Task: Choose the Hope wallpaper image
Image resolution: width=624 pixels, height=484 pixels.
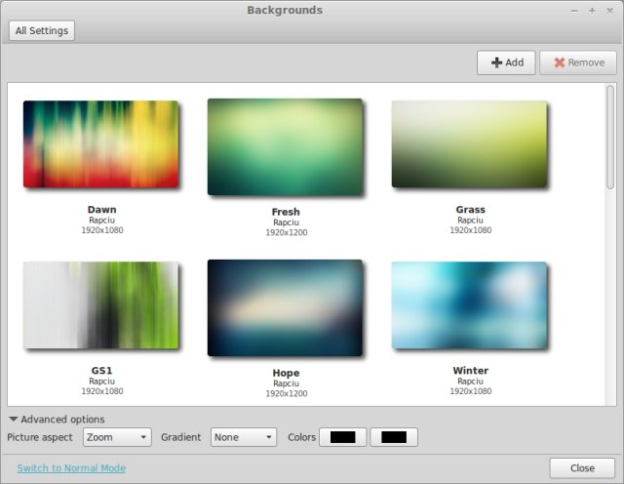Action: coord(285,307)
